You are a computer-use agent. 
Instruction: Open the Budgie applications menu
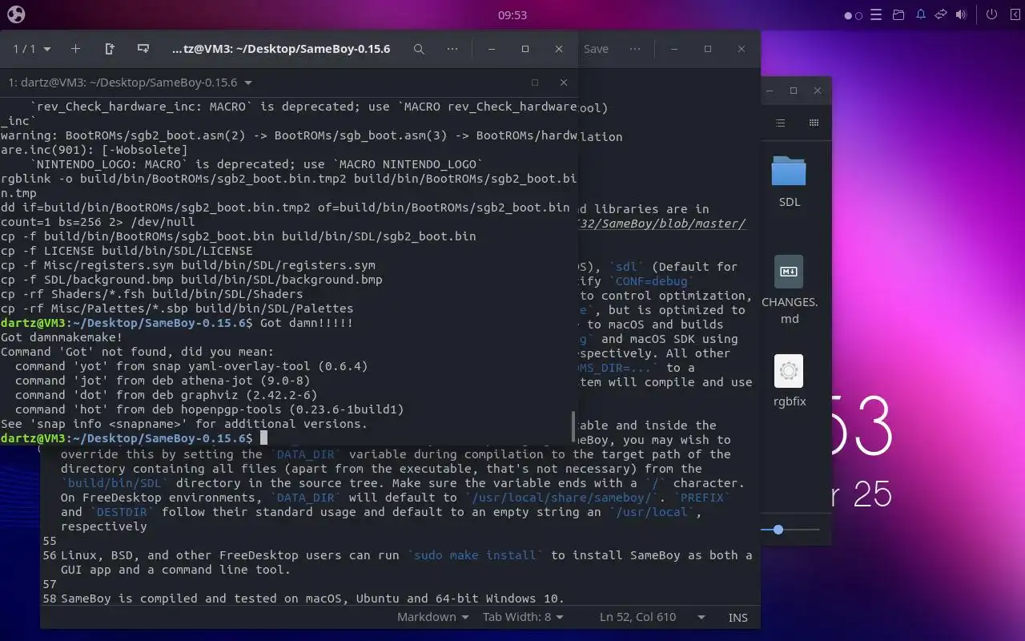click(x=16, y=14)
